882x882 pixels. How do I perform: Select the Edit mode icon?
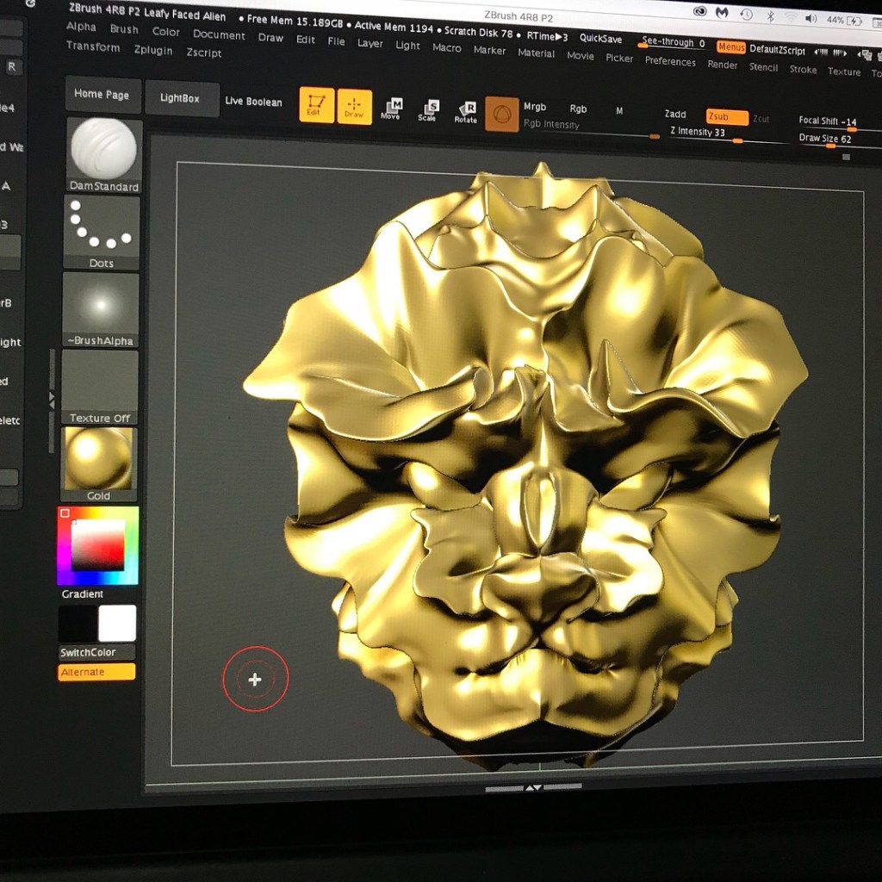coord(316,105)
